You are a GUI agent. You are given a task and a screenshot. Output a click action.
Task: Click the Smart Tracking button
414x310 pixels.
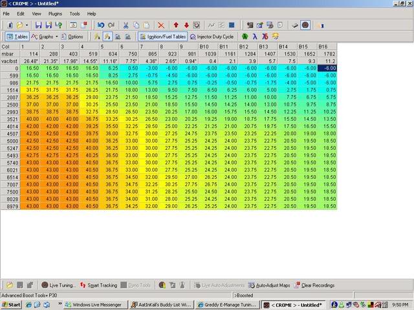[99, 285]
